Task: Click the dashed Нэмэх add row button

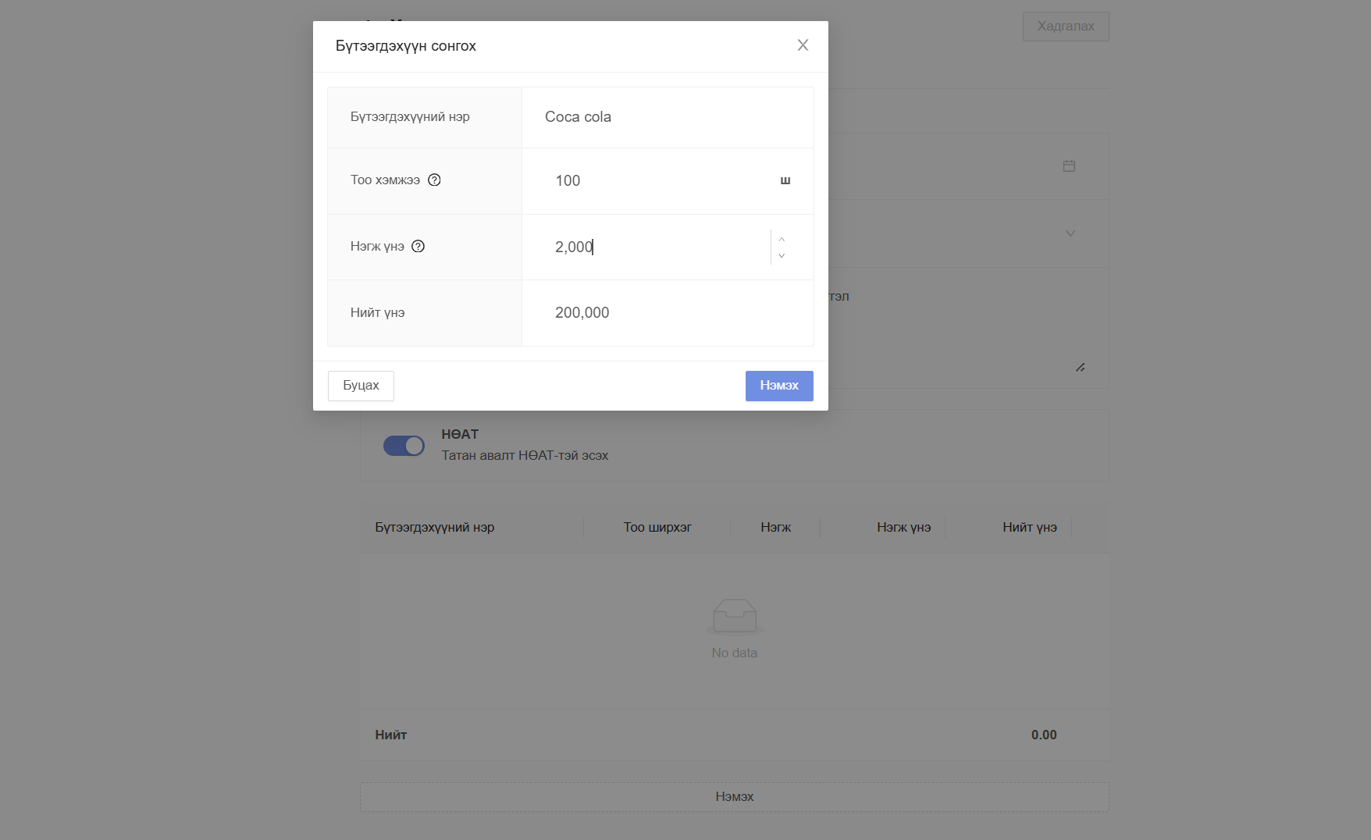Action: tap(734, 797)
